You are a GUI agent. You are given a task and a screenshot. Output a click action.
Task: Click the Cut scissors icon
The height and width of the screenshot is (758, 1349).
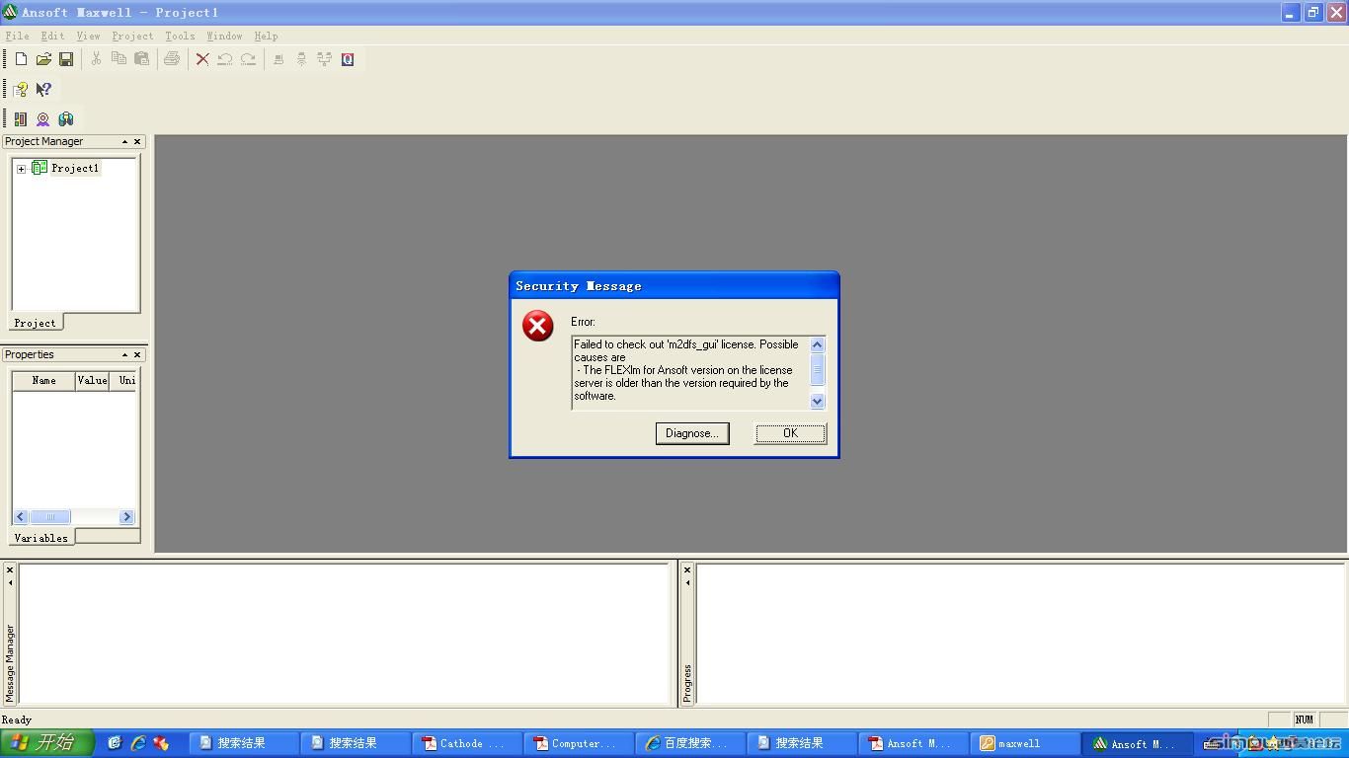pyautogui.click(x=96, y=59)
